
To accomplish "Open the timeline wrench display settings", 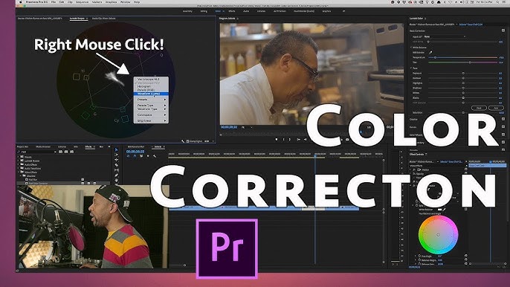I will [155, 156].
